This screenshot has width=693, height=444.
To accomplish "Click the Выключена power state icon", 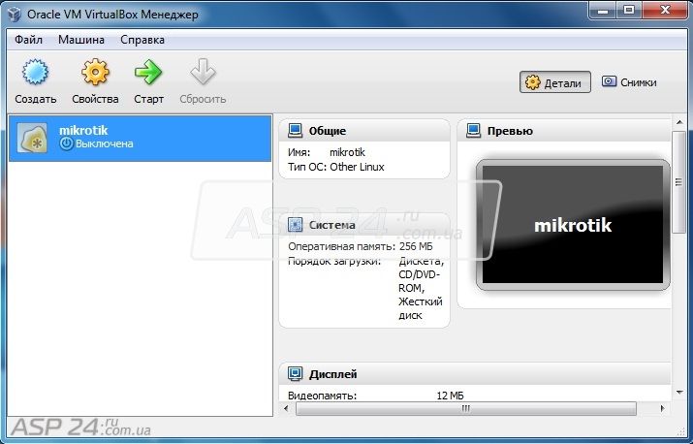I will coord(66,143).
